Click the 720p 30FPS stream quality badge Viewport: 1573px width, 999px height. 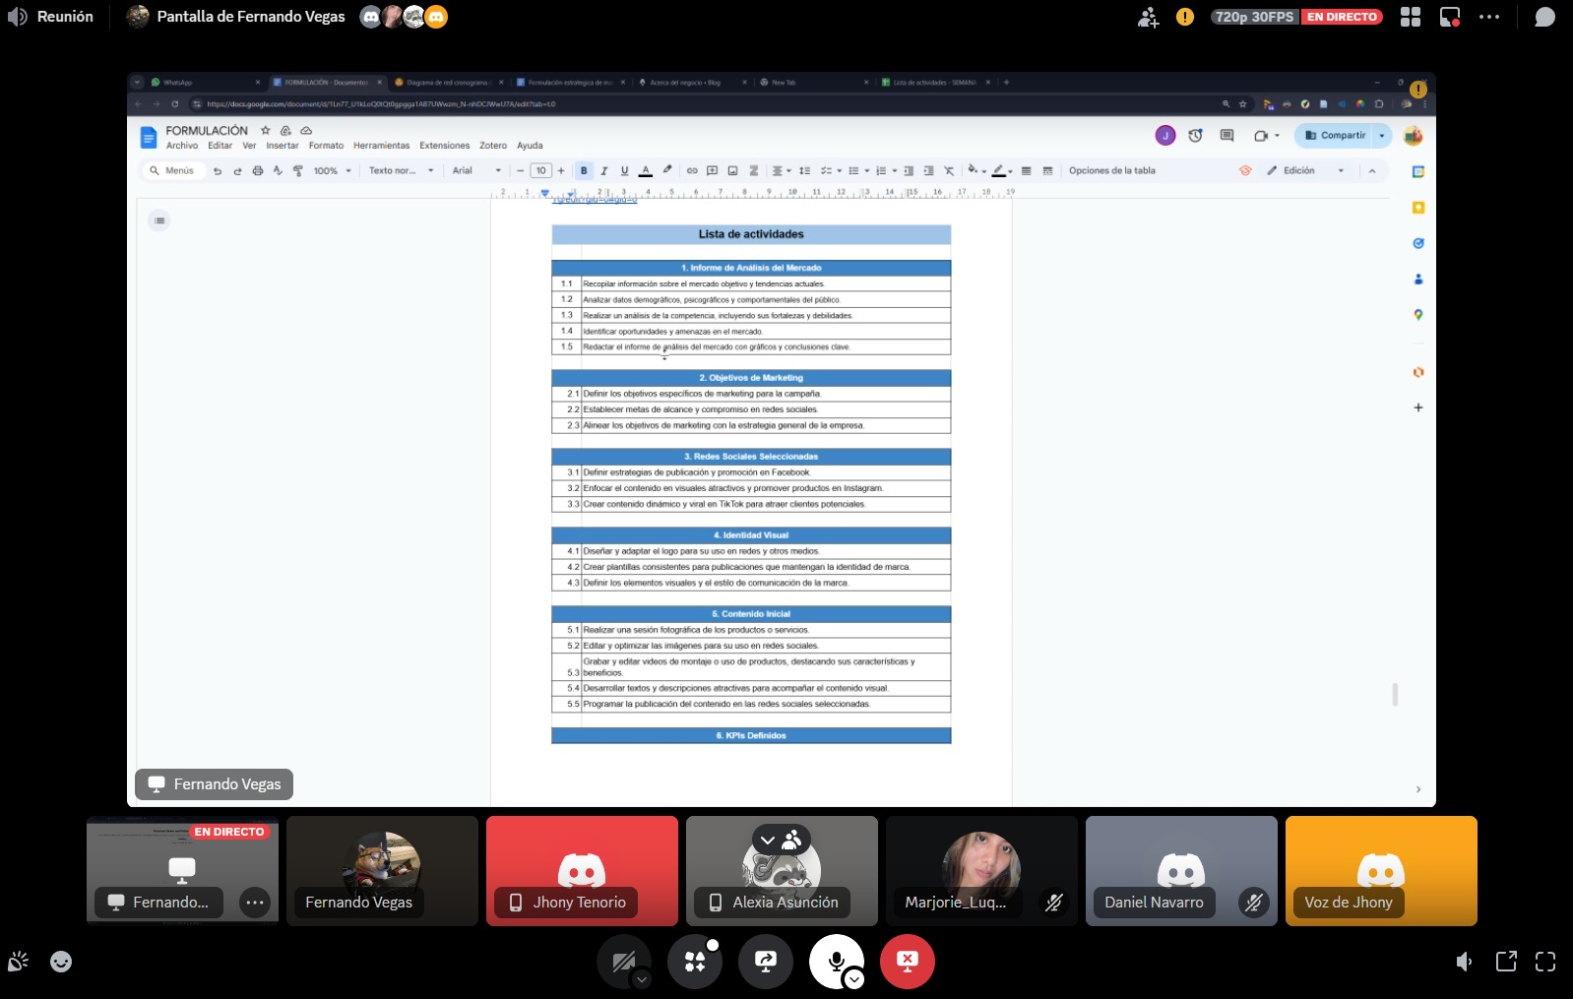1253,17
